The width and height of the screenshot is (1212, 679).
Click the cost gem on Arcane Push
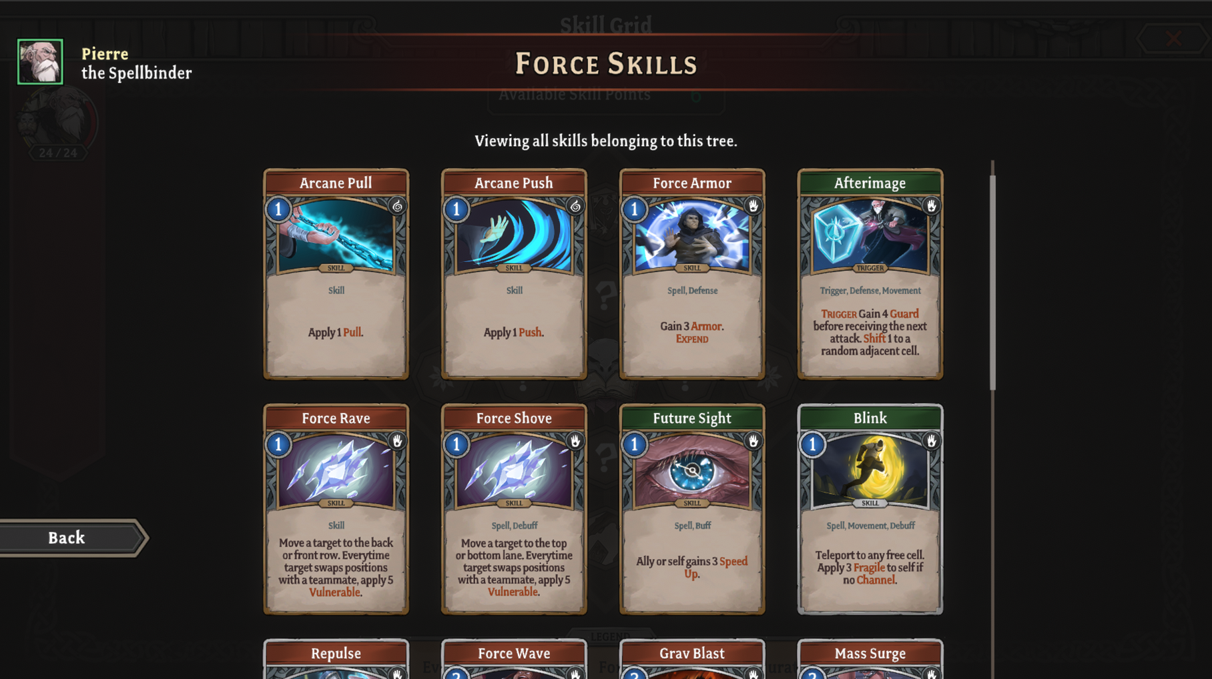[x=457, y=209]
